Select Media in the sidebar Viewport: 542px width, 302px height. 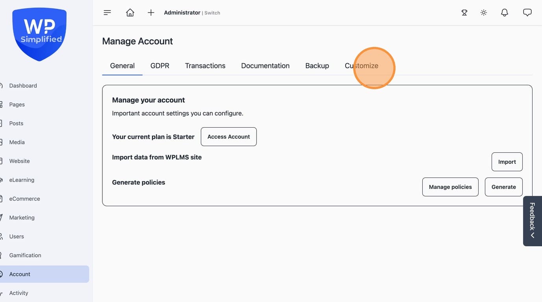(17, 142)
